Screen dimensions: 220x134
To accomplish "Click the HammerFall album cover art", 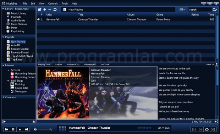I will pyautogui.click(x=63, y=93).
